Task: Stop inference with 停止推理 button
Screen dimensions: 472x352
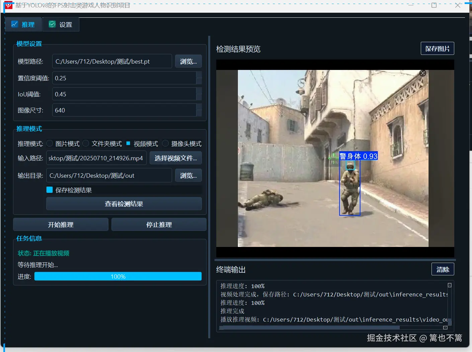Action: click(159, 225)
